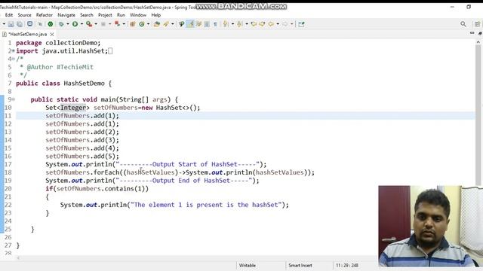Expand the folded imports on line 2
This screenshot has height=271, width=483.
[14, 51]
